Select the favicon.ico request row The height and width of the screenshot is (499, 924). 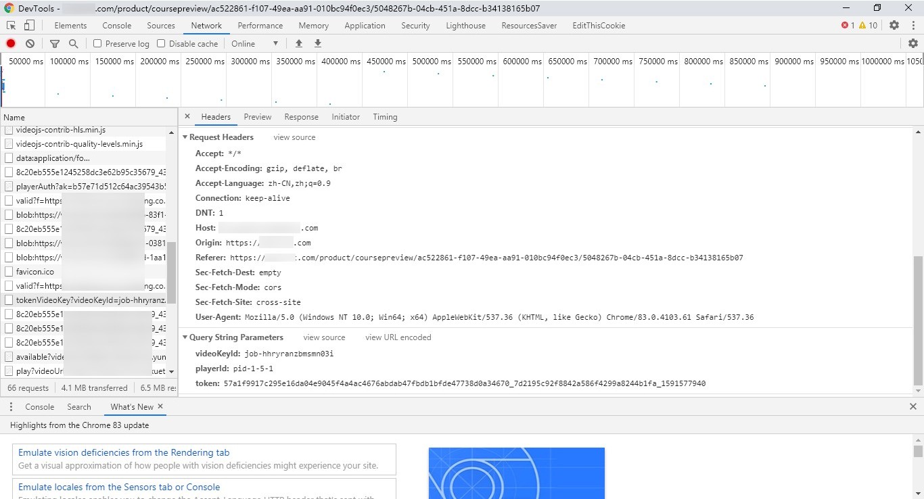(x=85, y=271)
